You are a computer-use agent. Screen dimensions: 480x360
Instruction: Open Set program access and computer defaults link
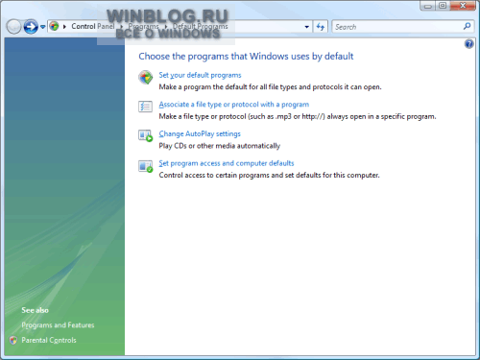(x=227, y=163)
